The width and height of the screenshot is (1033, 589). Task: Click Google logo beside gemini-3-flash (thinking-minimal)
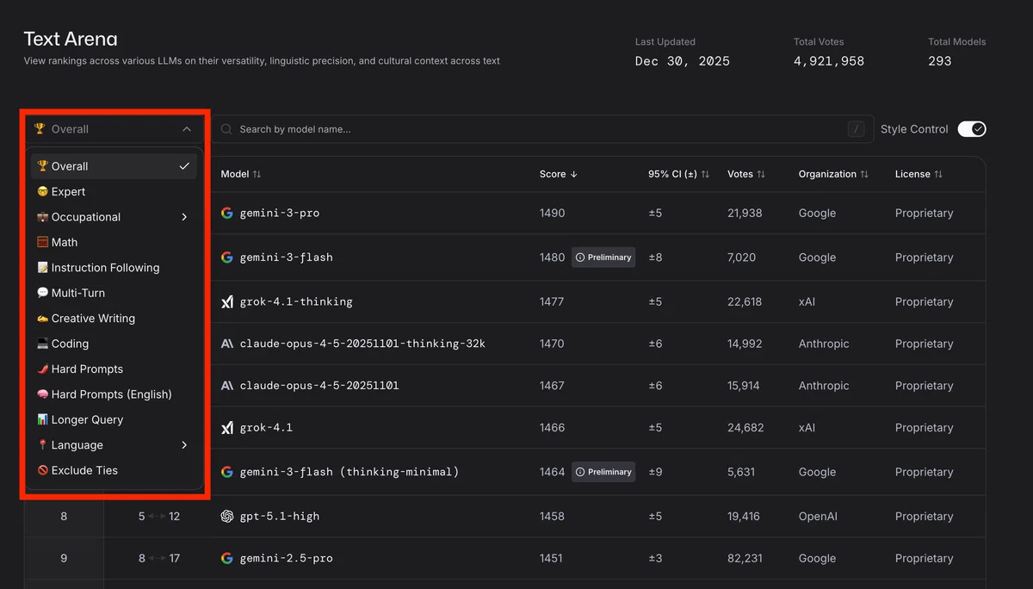[x=227, y=472]
